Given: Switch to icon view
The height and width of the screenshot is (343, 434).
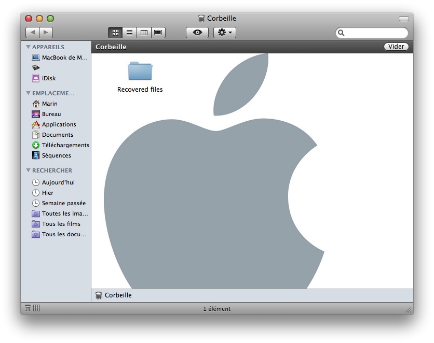Looking at the screenshot, I should [115, 33].
